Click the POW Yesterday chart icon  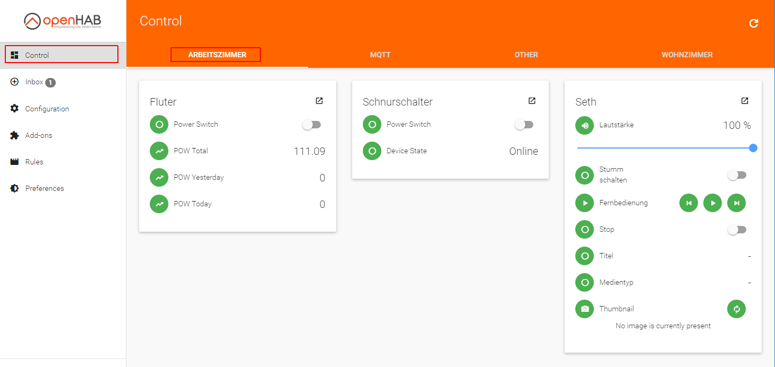(159, 178)
